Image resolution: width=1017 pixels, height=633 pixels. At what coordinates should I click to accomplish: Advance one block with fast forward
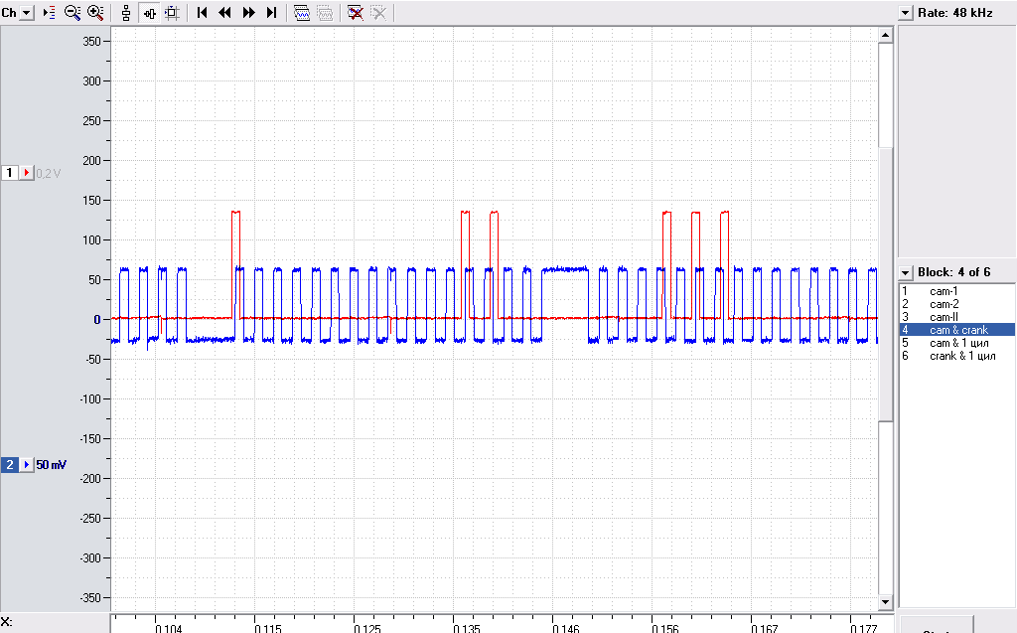(x=248, y=12)
